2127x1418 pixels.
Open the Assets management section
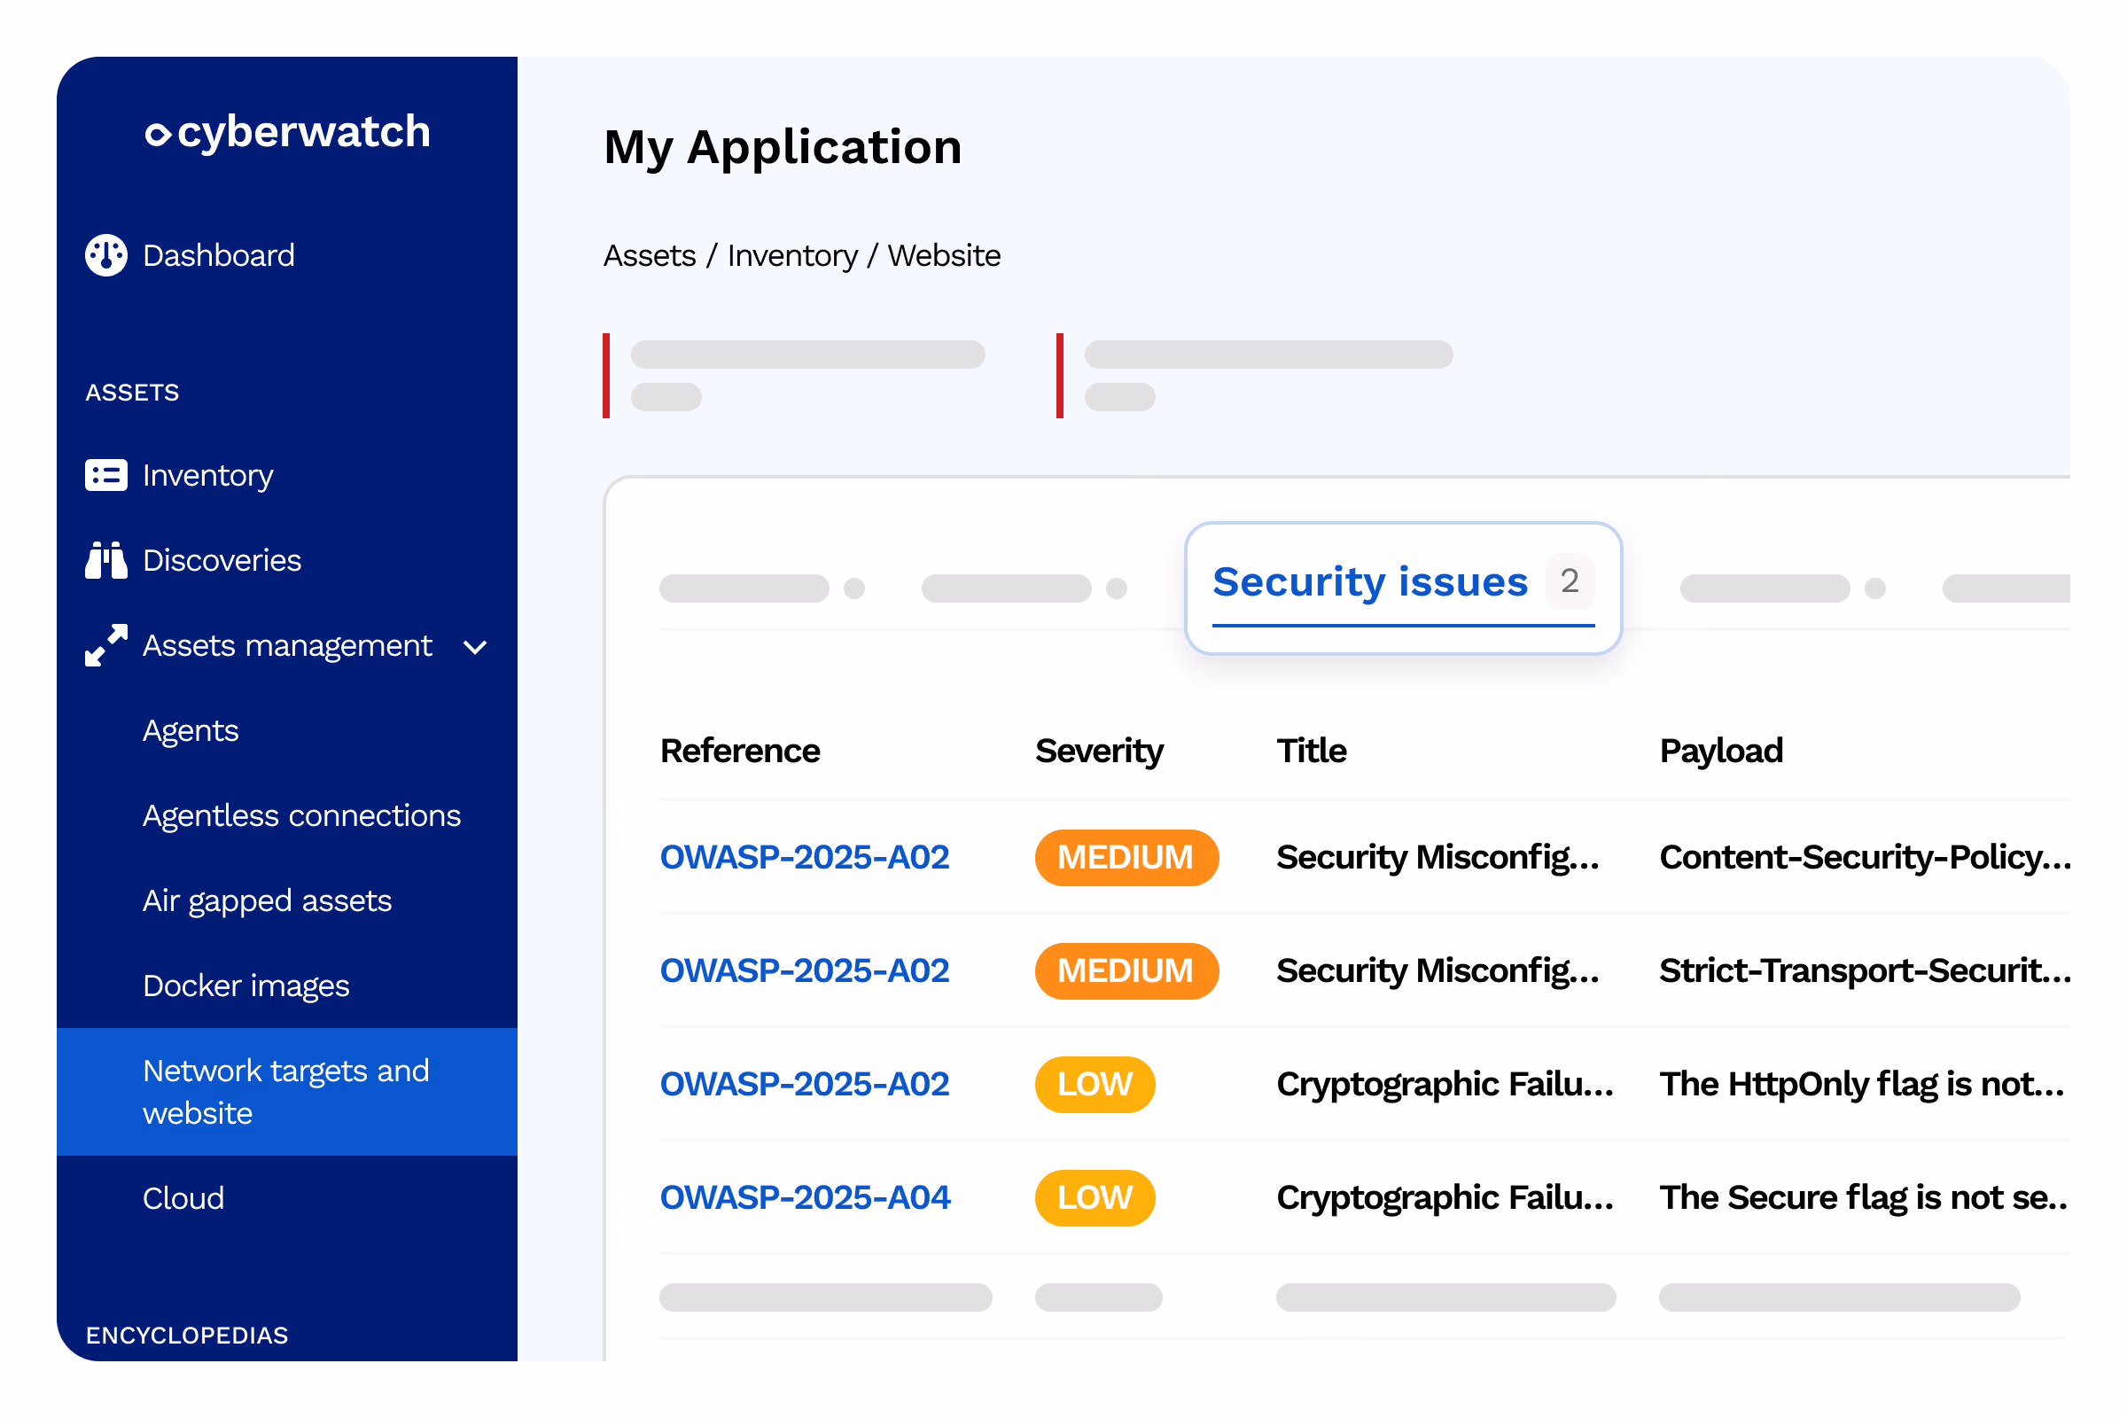[287, 647]
